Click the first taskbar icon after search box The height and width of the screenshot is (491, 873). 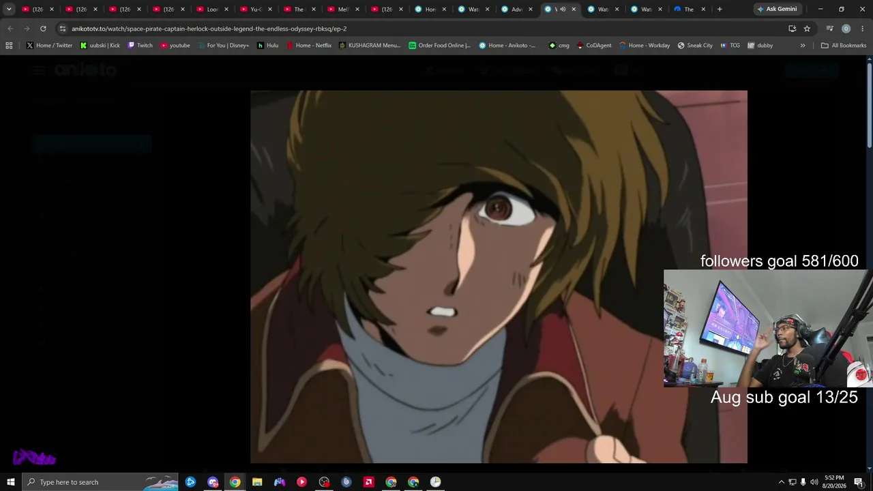coord(190,482)
